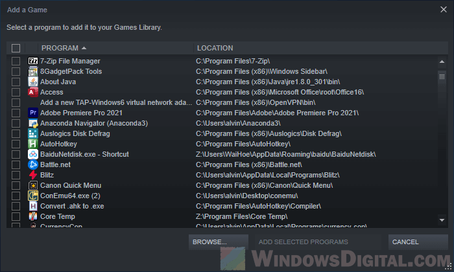Toggle the select-all checkbox in header

(x=16, y=48)
